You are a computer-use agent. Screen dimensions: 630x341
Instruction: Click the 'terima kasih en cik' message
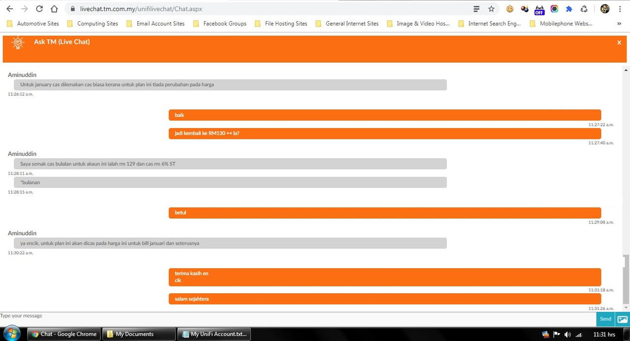click(x=385, y=277)
